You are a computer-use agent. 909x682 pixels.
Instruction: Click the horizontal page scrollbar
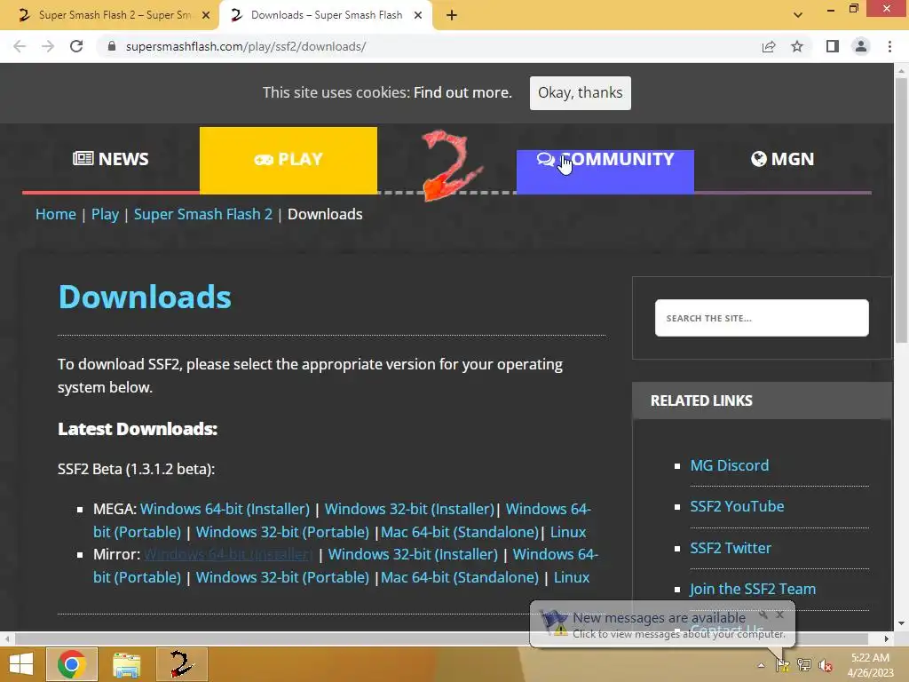(x=440, y=638)
